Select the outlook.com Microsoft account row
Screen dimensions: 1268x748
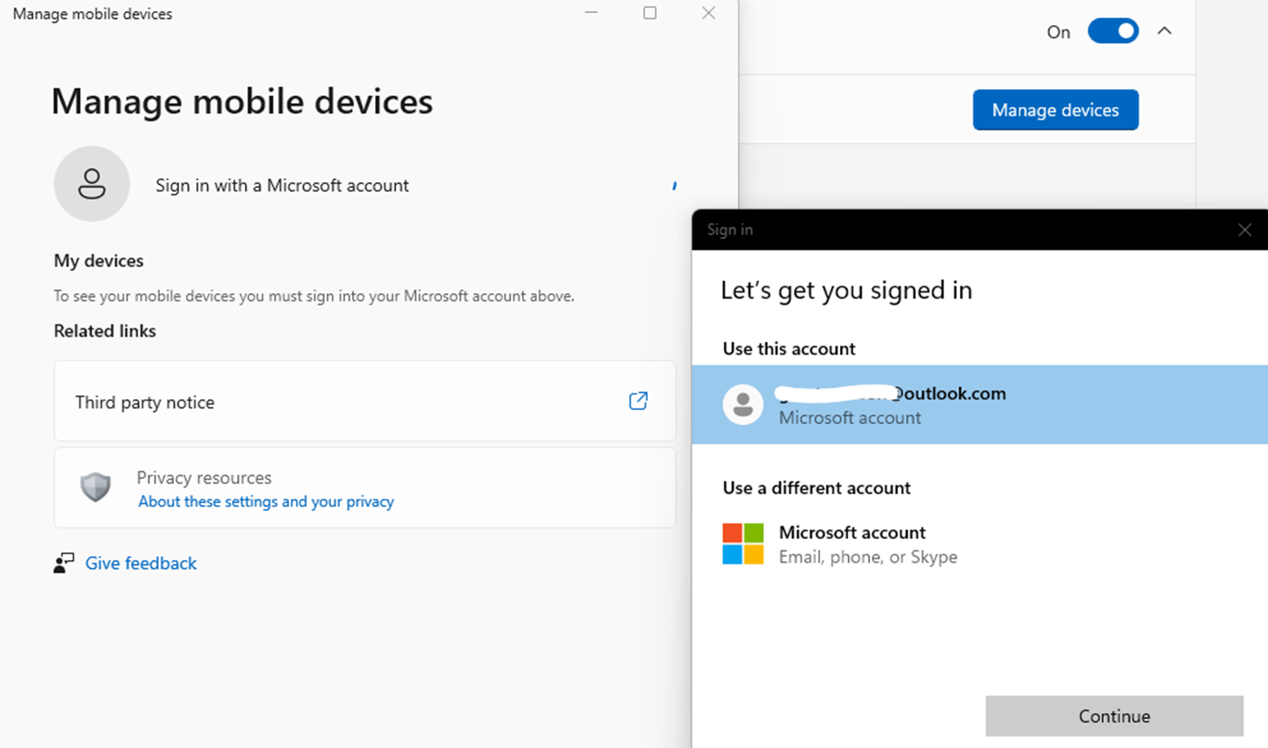tap(980, 404)
